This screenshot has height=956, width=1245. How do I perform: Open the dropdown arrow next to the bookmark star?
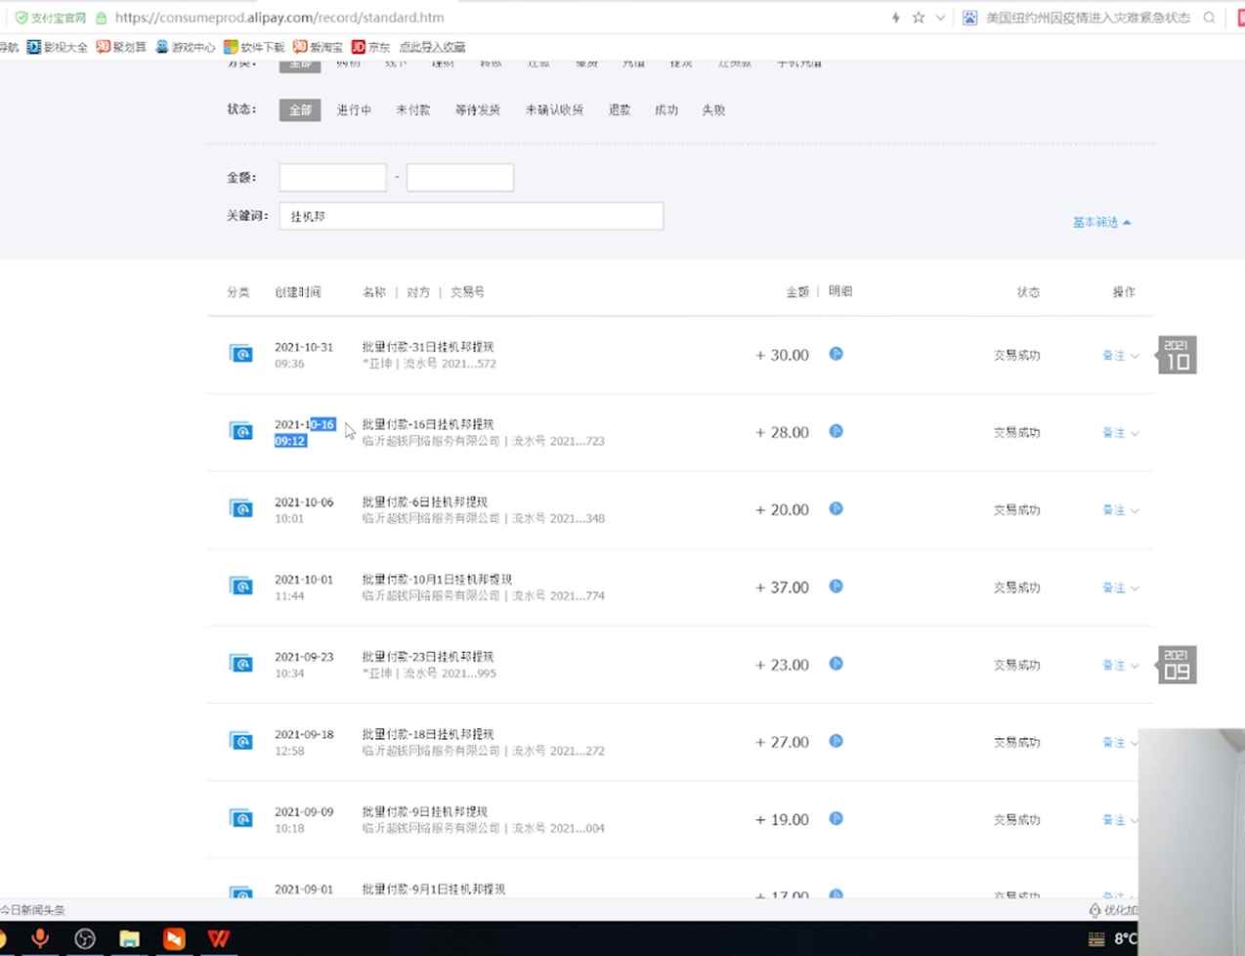940,18
